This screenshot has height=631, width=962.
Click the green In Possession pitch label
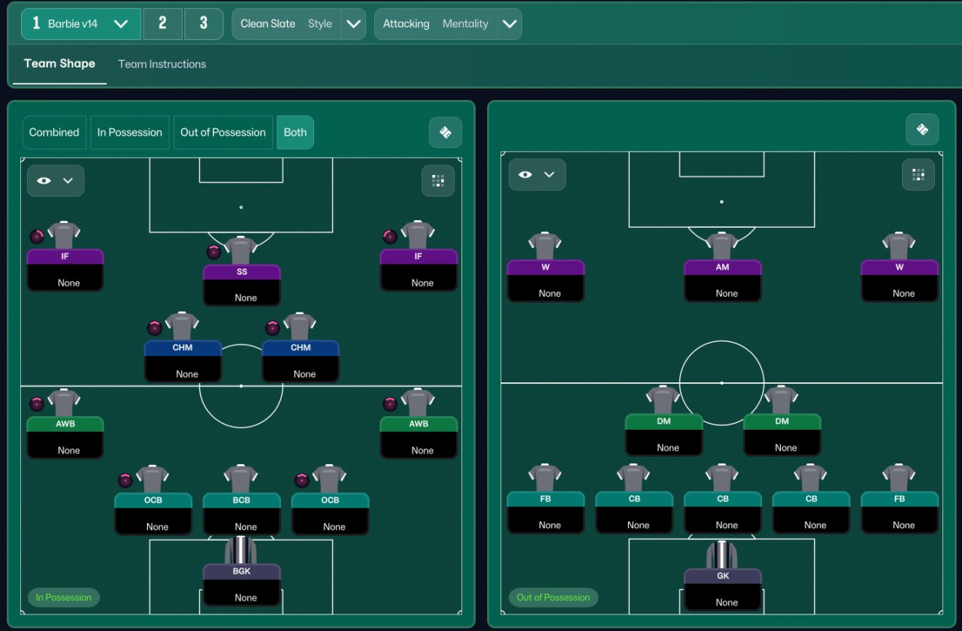pyautogui.click(x=64, y=598)
